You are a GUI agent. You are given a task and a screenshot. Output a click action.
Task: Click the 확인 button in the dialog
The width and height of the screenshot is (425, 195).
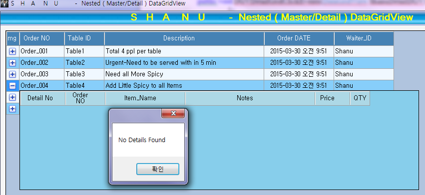[x=157, y=169]
